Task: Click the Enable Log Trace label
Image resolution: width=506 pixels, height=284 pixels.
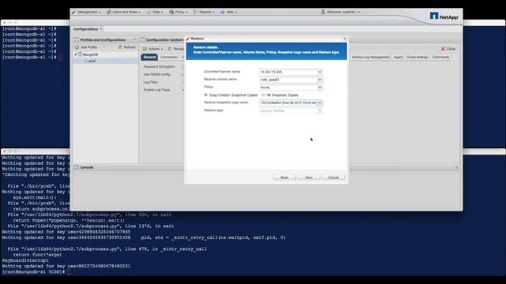Action: (x=157, y=90)
